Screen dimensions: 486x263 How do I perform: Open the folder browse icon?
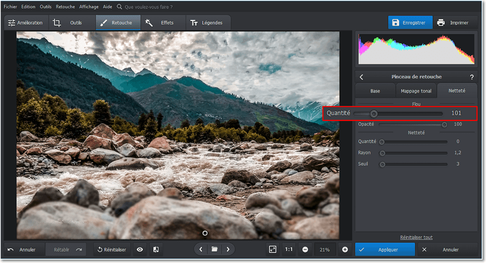pyautogui.click(x=214, y=249)
